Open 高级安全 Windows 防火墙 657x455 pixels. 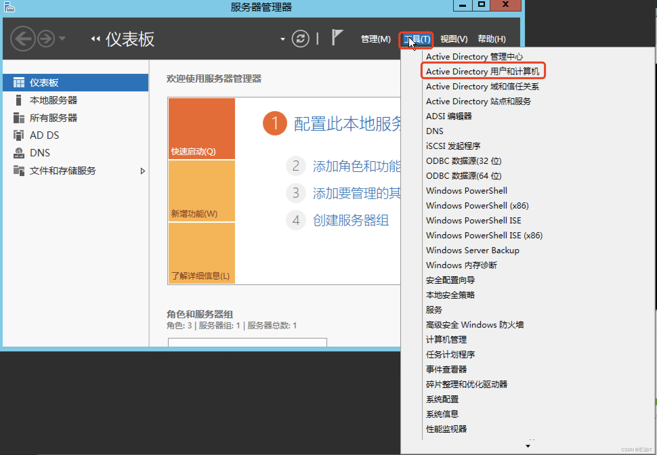click(x=475, y=325)
